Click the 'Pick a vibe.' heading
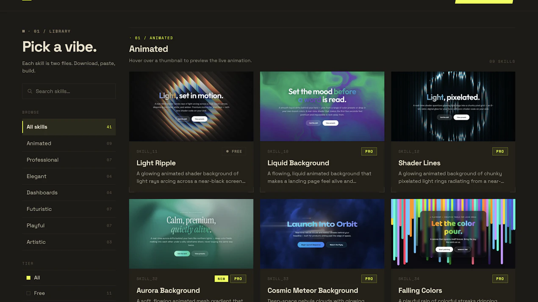Viewport: 538px width, 302px height. 59,47
